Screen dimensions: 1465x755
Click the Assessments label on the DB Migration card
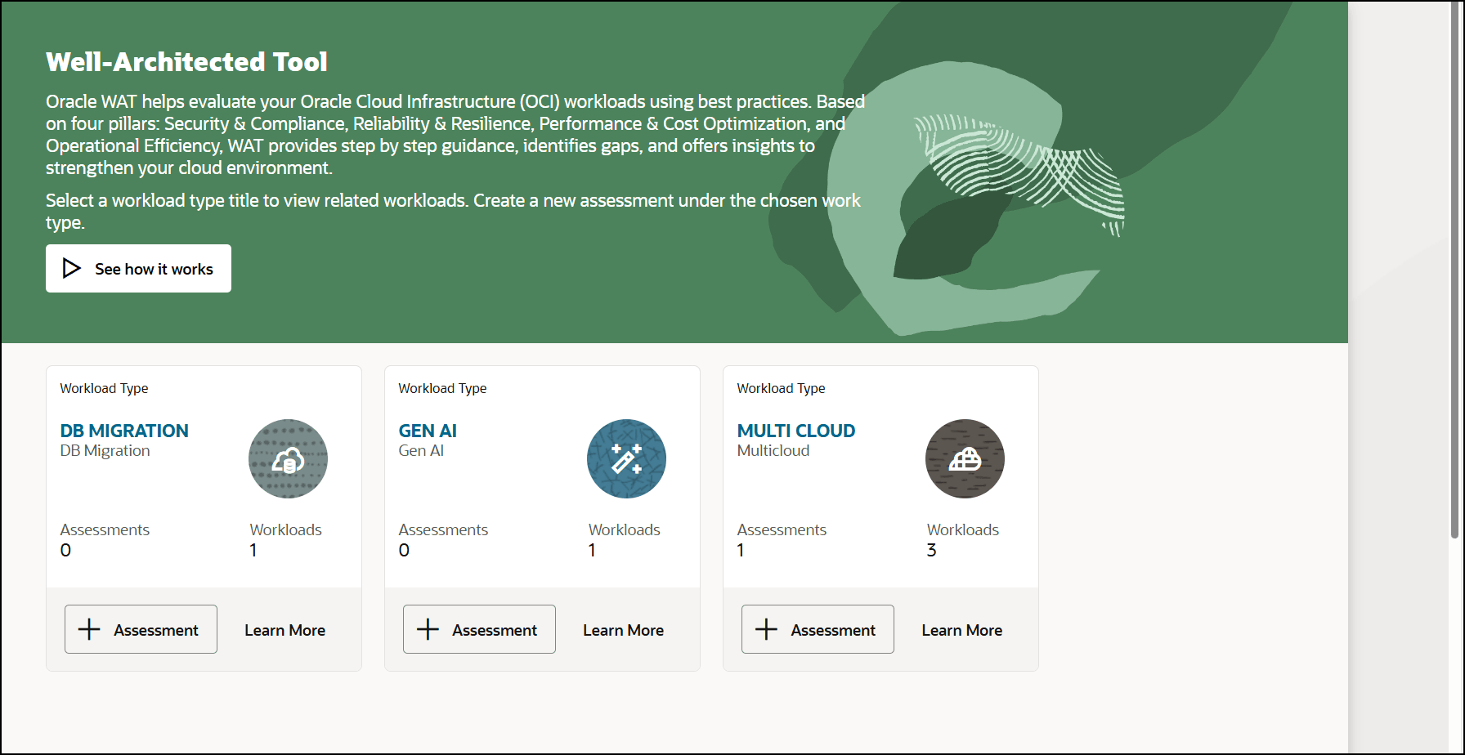pos(105,529)
